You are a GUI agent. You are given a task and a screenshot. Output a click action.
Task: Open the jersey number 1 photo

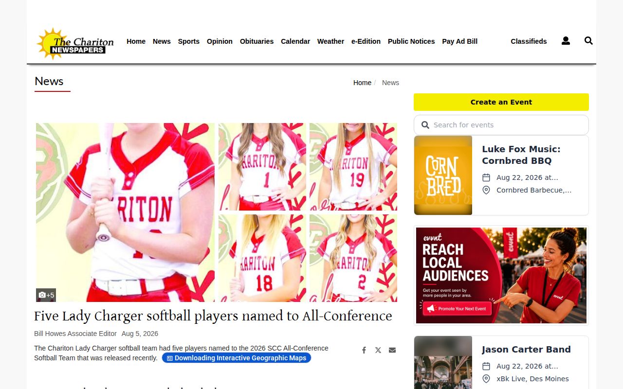[262, 167]
